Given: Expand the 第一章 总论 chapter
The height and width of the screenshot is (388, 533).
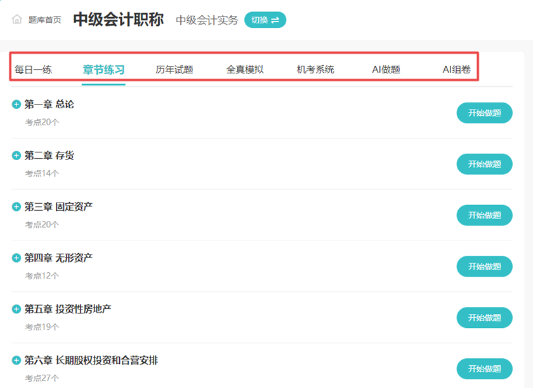Looking at the screenshot, I should click(16, 104).
